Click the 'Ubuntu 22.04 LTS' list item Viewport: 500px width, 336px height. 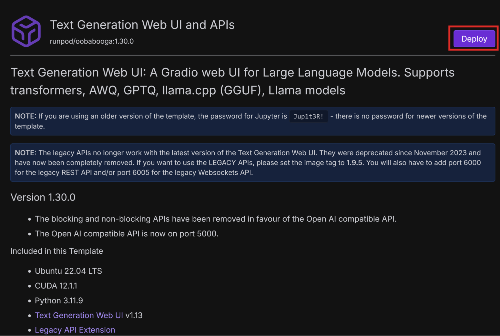coord(68,271)
